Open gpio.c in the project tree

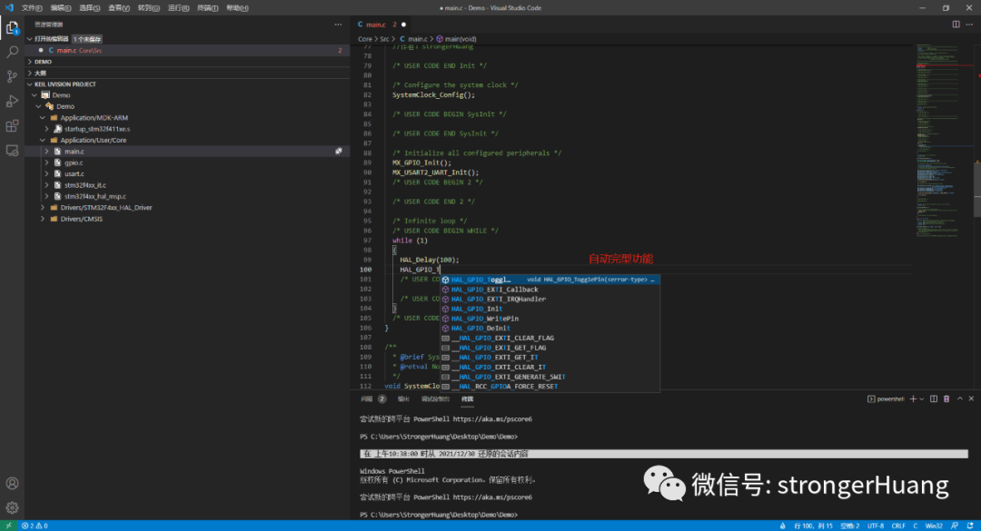(74, 162)
